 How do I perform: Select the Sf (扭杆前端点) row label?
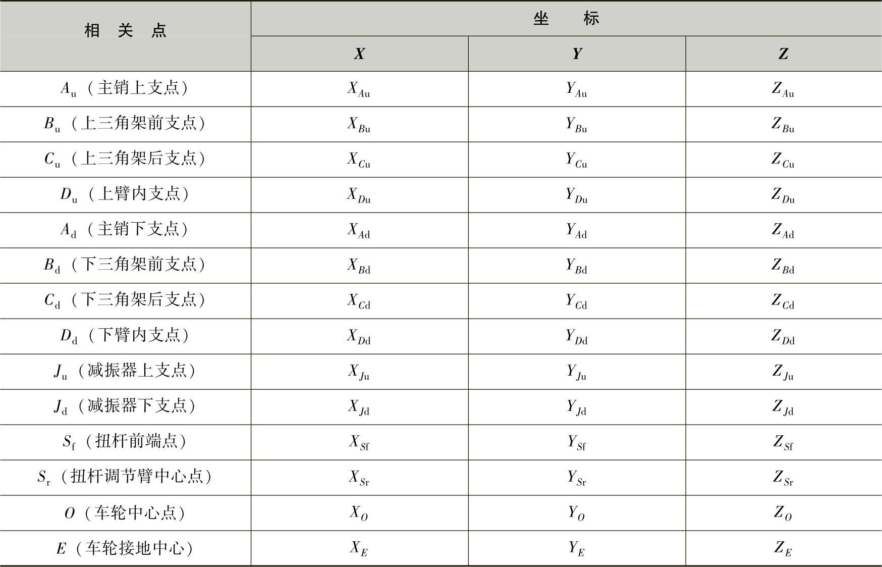pyautogui.click(x=125, y=442)
